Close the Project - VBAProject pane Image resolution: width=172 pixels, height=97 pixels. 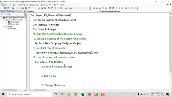click(x=24, y=11)
